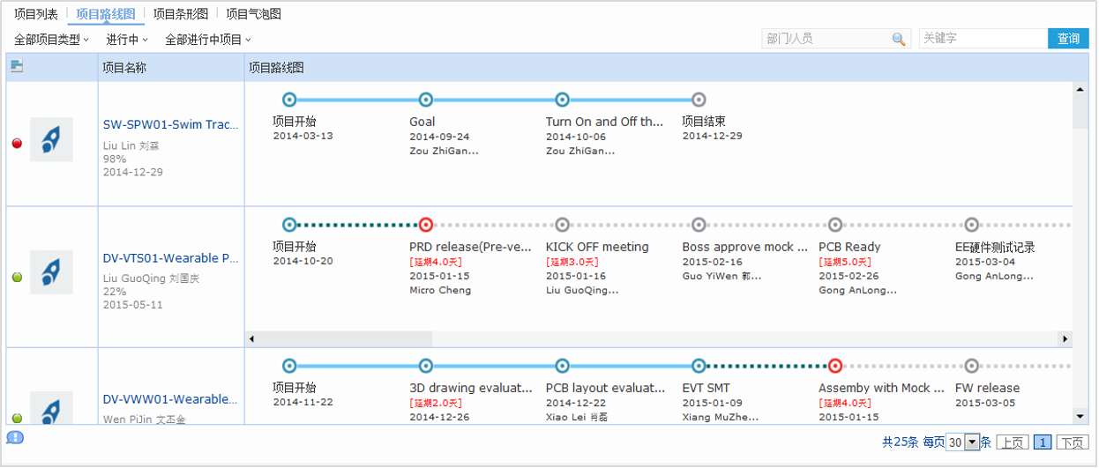Click the red status dot for SW-SPW01
The width and height of the screenshot is (1099, 468).
[17, 144]
